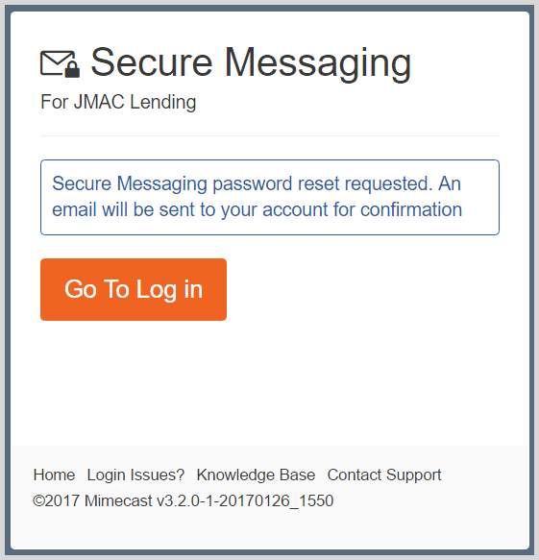Click the empty white area below the login button
Image resolution: width=539 pixels, height=560 pixels.
coord(270,382)
